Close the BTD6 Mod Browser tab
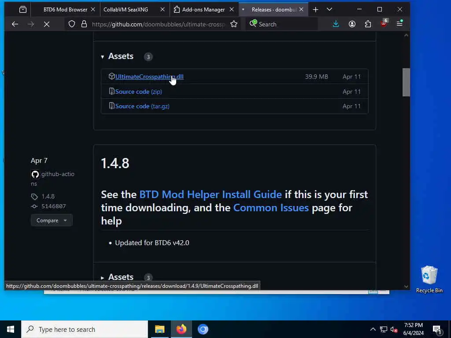Screen dimensions: 451x338 tap(93, 10)
